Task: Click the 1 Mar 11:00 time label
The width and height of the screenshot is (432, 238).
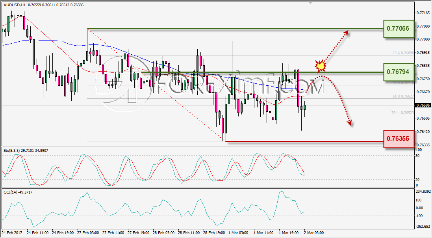Action: click(x=263, y=233)
